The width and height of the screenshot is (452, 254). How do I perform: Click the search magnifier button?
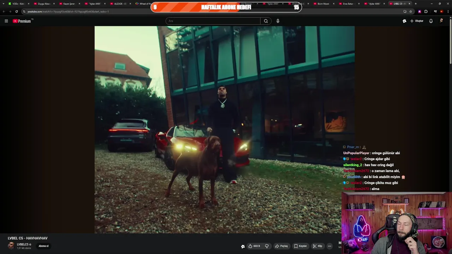(266, 21)
